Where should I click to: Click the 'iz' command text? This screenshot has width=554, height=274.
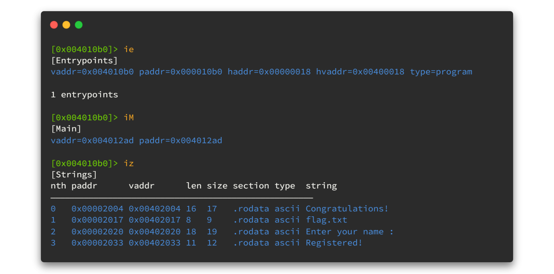tap(129, 163)
